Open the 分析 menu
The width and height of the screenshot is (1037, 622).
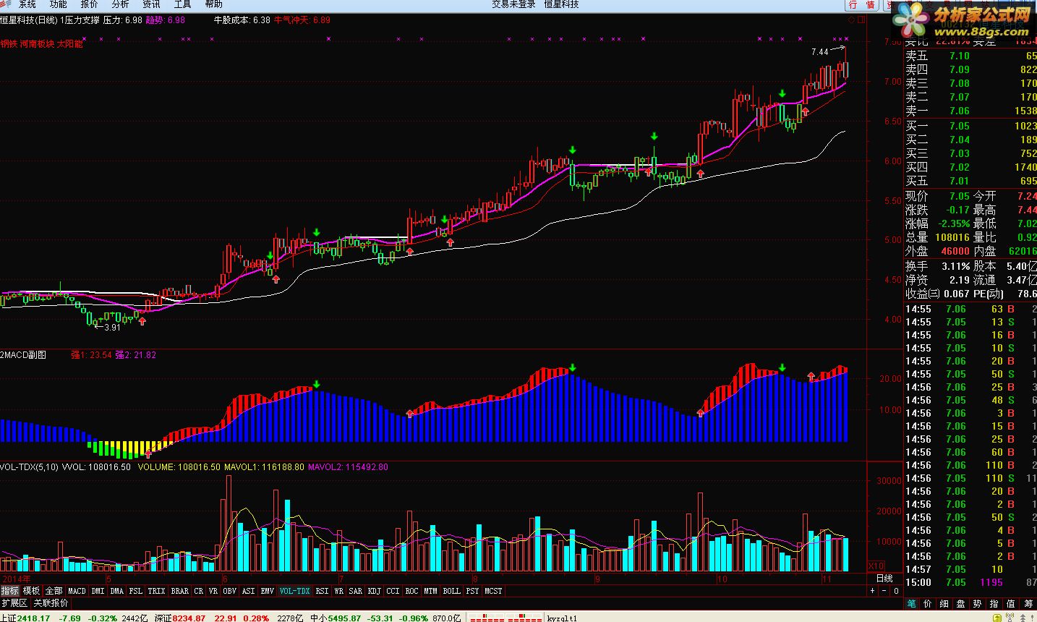pyautogui.click(x=120, y=4)
